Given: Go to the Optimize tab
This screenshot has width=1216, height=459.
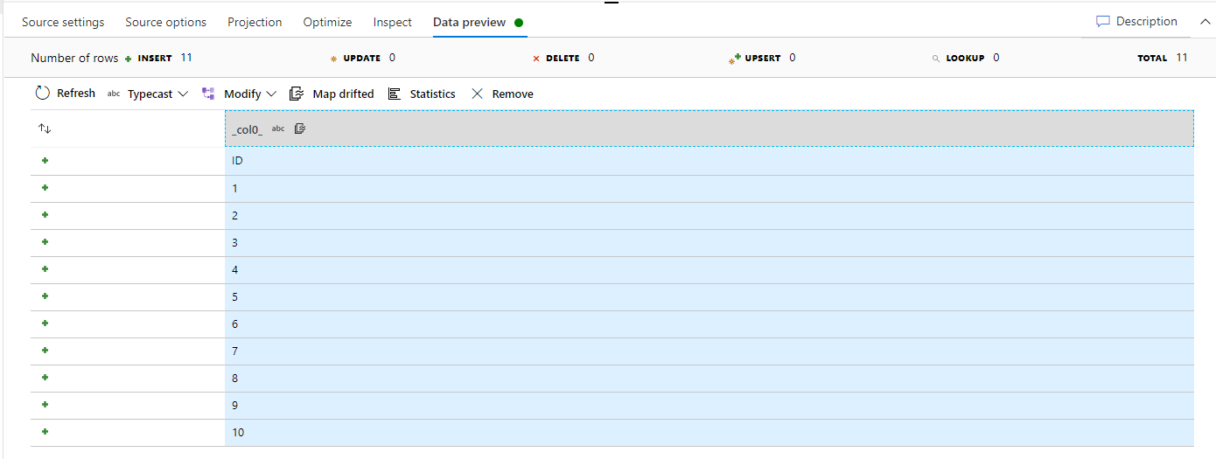Looking at the screenshot, I should tap(327, 22).
